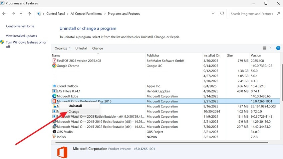
Task: Click the Google Chrome icon
Action: [54, 66]
